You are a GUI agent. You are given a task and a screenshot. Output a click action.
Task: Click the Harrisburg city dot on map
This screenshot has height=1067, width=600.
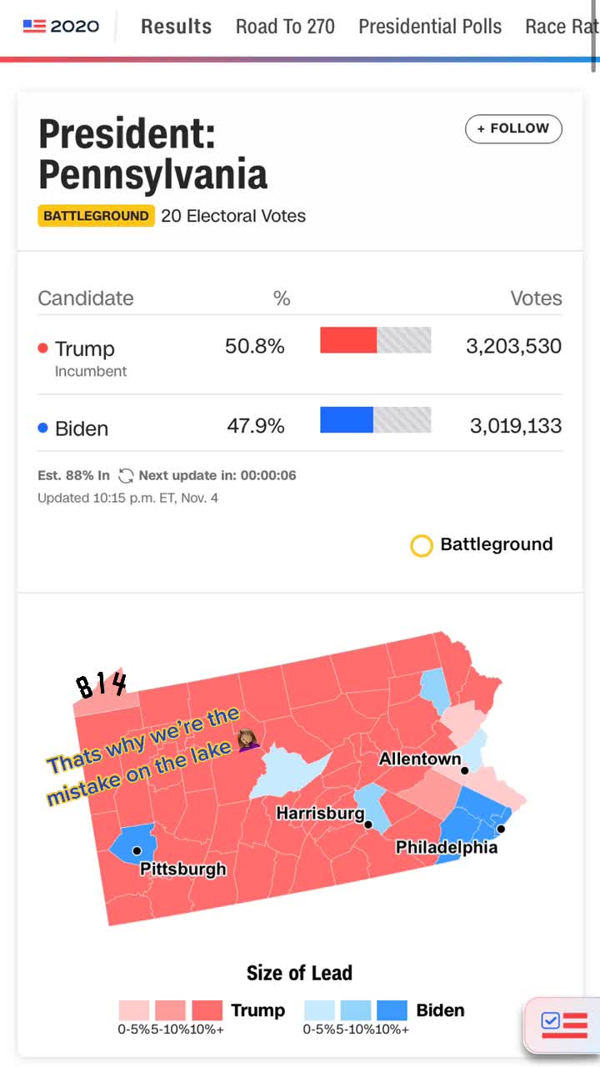pyautogui.click(x=368, y=824)
